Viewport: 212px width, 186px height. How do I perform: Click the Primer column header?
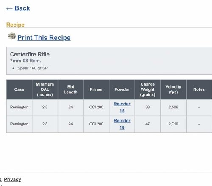pos(96,89)
